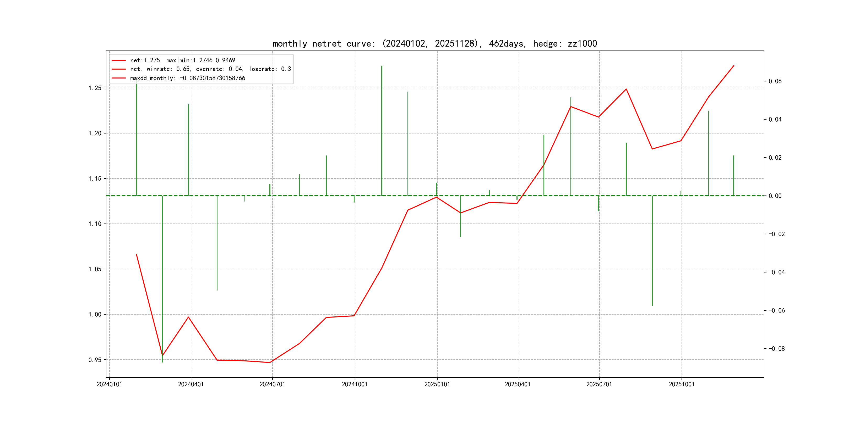Click the 20240401 x-axis label
Viewport: 849px width, 424px height.
click(x=191, y=384)
